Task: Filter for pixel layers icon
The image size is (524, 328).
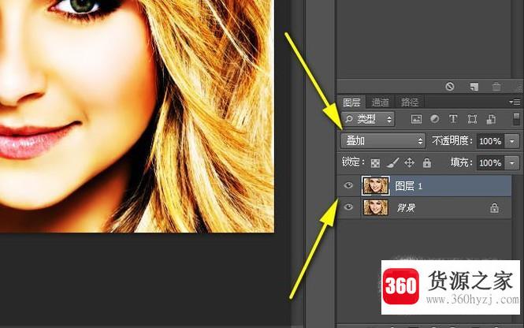Action: 416,119
